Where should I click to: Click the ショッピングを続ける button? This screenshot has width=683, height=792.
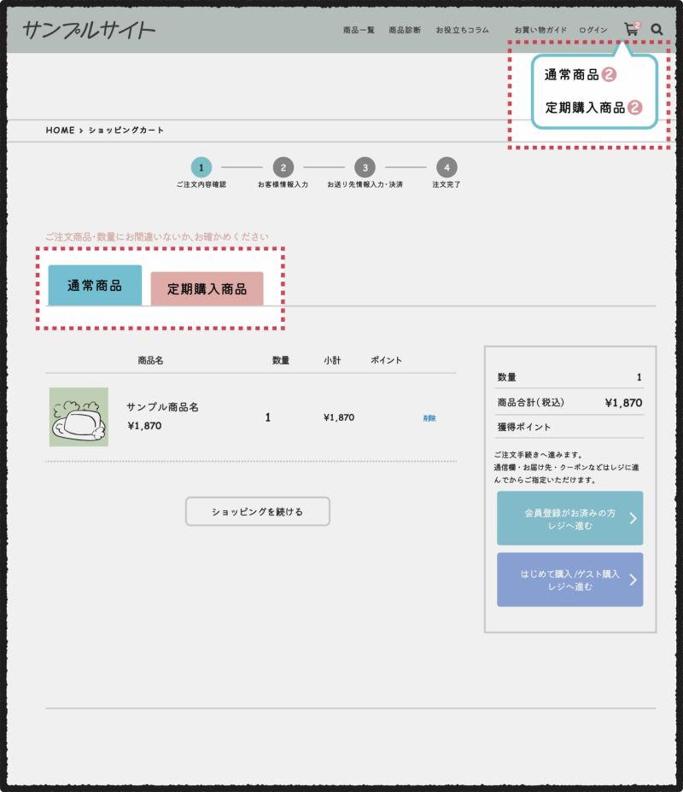pyautogui.click(x=258, y=510)
